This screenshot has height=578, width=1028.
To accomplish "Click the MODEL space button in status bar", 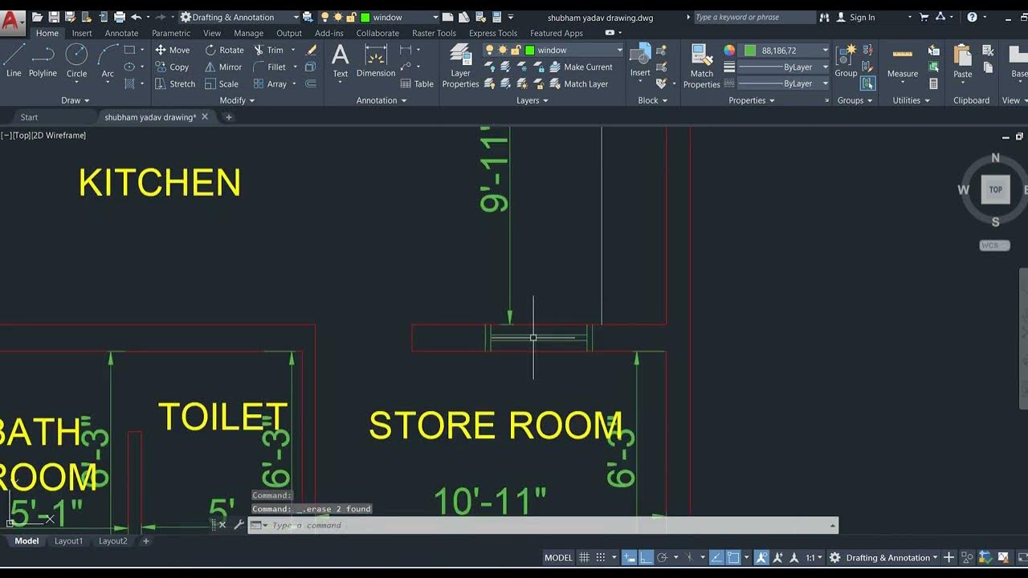I will 558,557.
